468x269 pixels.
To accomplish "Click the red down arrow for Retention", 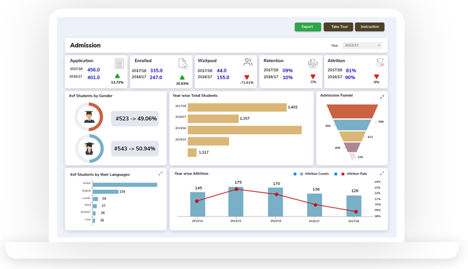I will click(313, 77).
